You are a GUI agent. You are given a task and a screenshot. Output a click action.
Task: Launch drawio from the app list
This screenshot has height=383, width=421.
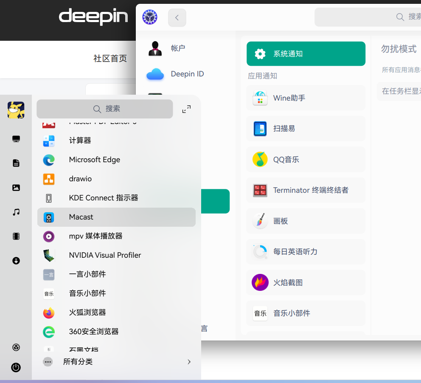point(116,179)
